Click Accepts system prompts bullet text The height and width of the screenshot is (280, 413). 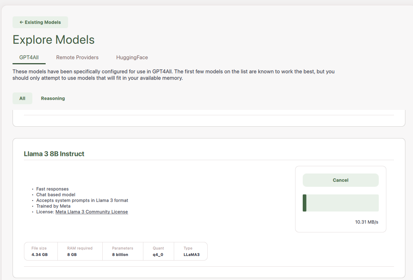pyautogui.click(x=82, y=200)
